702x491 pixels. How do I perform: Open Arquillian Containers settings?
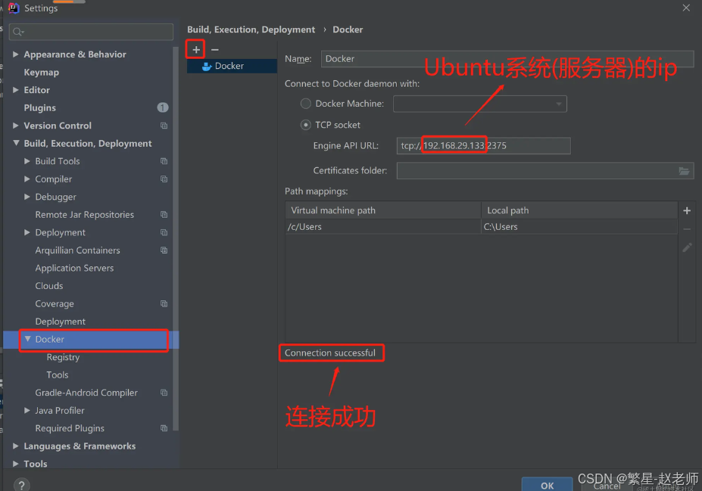click(77, 250)
